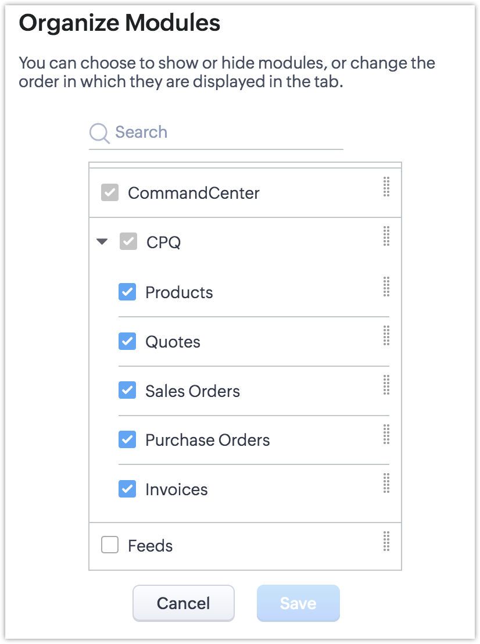Toggle the Sales Orders checkbox

click(x=127, y=391)
